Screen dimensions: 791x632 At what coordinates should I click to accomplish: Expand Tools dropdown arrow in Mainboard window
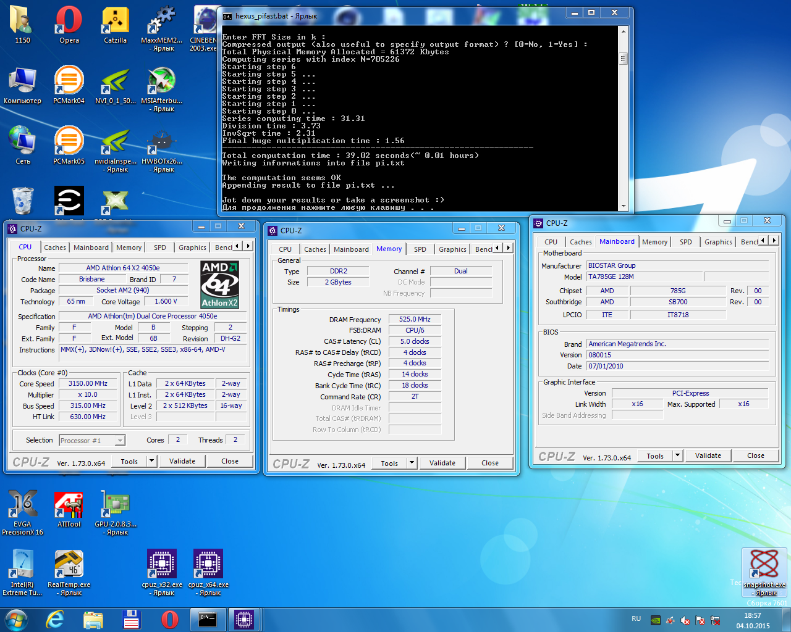(x=677, y=455)
